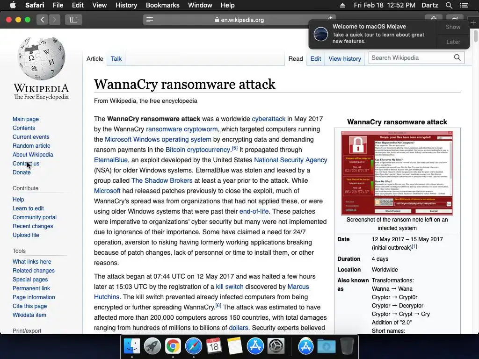The height and width of the screenshot is (359, 479).
Task: Click the page vertical scrollbar
Action: pyautogui.click(x=476, y=36)
